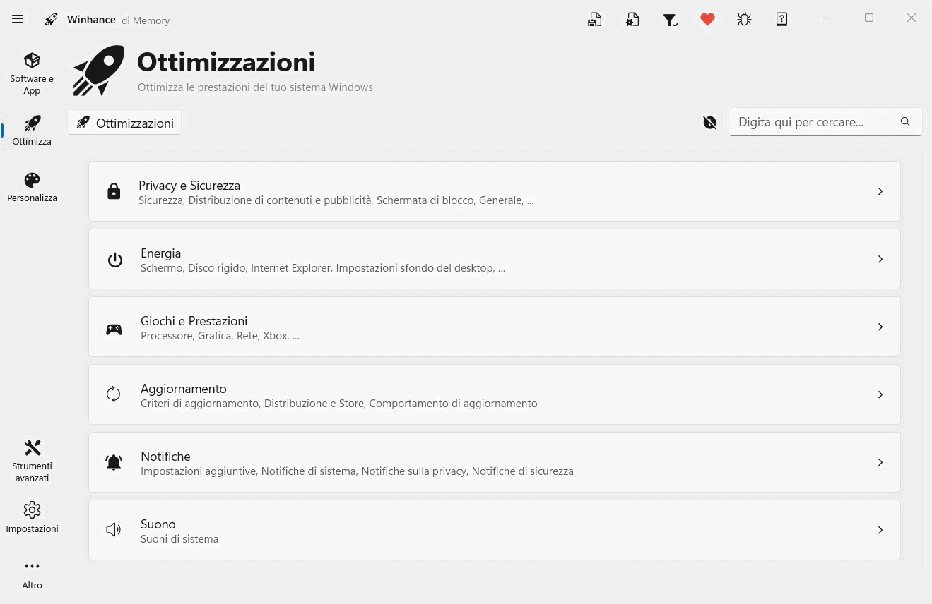Select the Ottimizzazioni tab
Image resolution: width=932 pixels, height=604 pixels.
coord(124,122)
